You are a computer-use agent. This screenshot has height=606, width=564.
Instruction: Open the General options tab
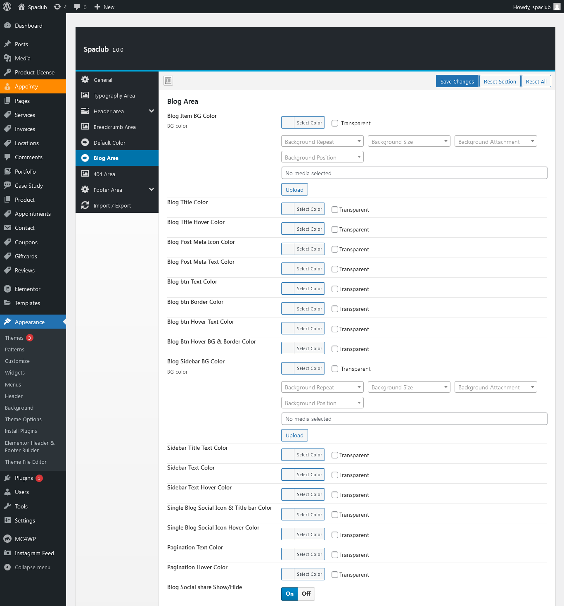click(117, 80)
